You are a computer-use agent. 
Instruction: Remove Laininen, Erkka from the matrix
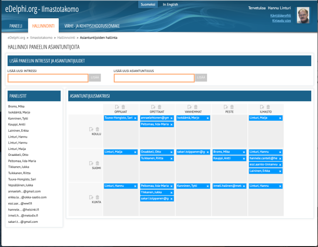click(280, 171)
